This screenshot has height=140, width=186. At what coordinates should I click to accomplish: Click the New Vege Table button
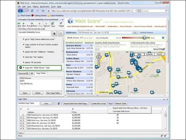click(x=54, y=93)
